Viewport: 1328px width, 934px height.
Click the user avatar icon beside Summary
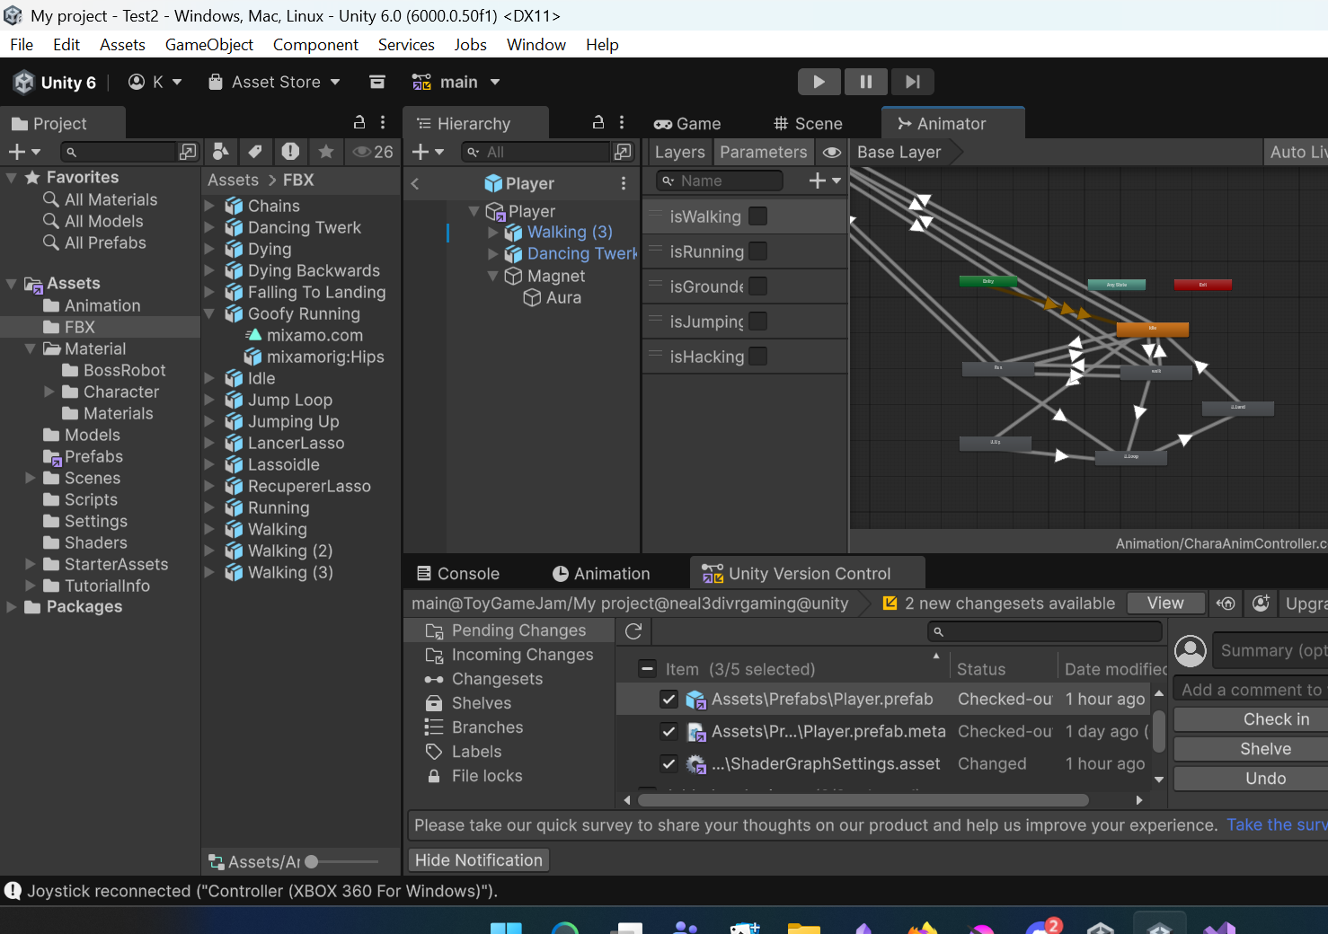pos(1191,651)
